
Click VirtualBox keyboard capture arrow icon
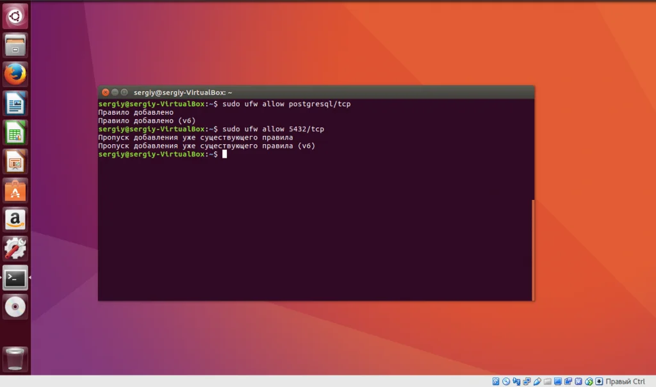(x=599, y=381)
